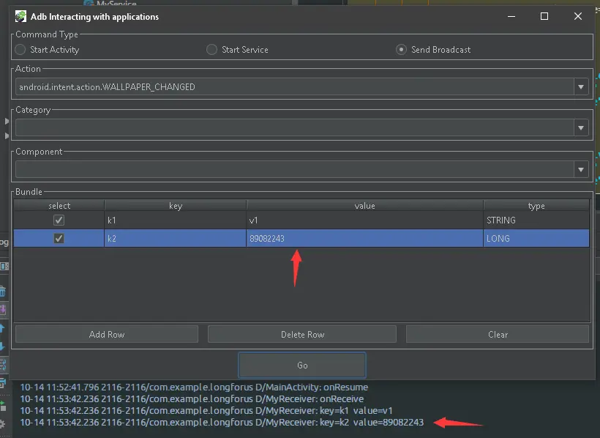Click the Add Row button

[107, 334]
